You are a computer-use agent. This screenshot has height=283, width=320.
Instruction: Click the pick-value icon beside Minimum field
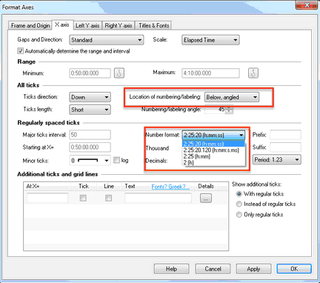(x=119, y=73)
